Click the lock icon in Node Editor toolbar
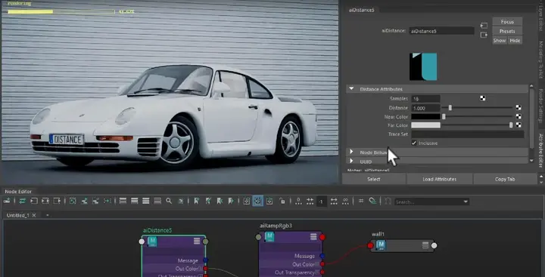Screen dimensions: 545x277 (x=282, y=201)
